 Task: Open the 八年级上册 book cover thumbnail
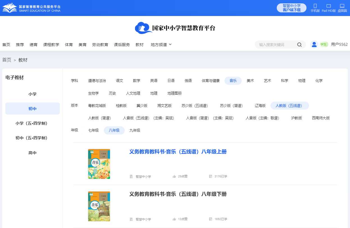point(99,164)
